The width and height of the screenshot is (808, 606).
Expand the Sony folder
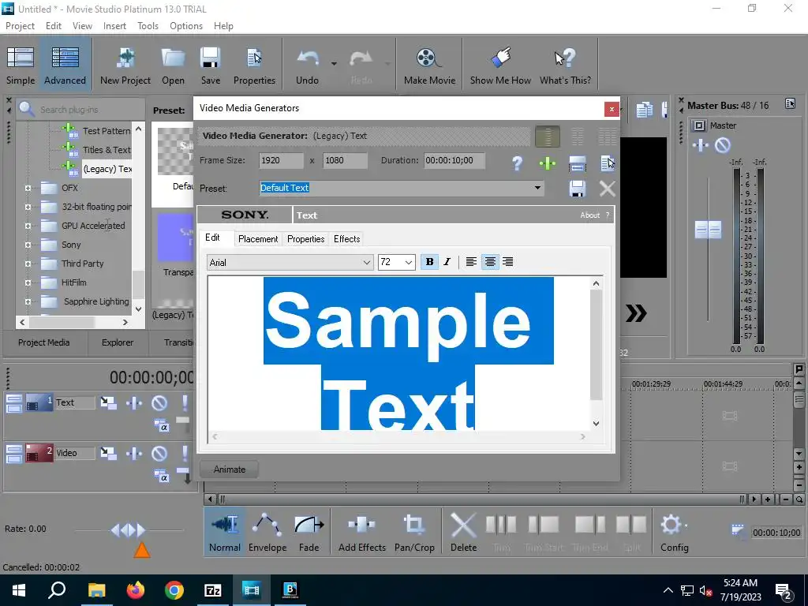(28, 245)
